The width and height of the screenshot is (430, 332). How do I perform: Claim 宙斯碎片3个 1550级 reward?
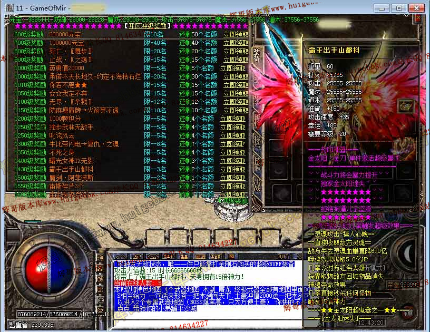tap(232, 186)
